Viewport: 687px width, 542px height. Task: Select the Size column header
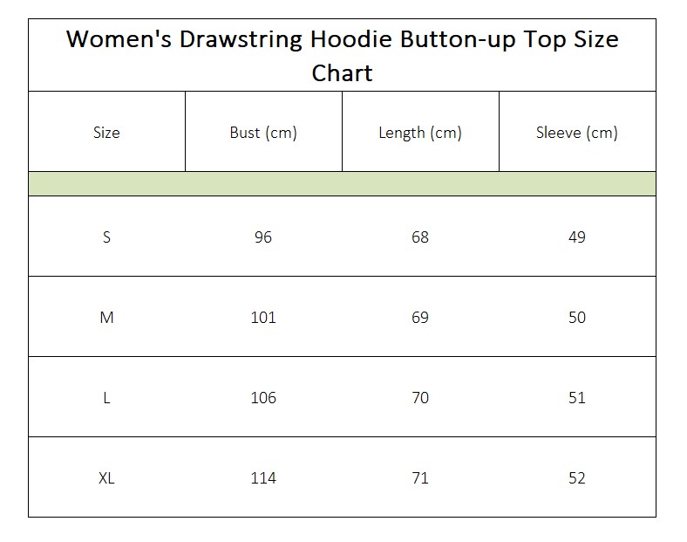point(106,132)
